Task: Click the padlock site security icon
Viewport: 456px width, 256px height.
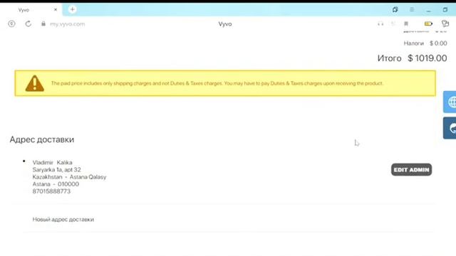Action: [43, 23]
